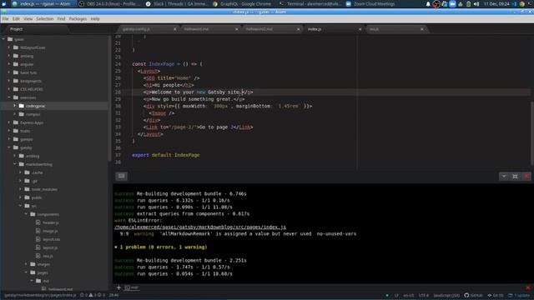
Task: Expand the Express Apps folder
Action: [9, 122]
